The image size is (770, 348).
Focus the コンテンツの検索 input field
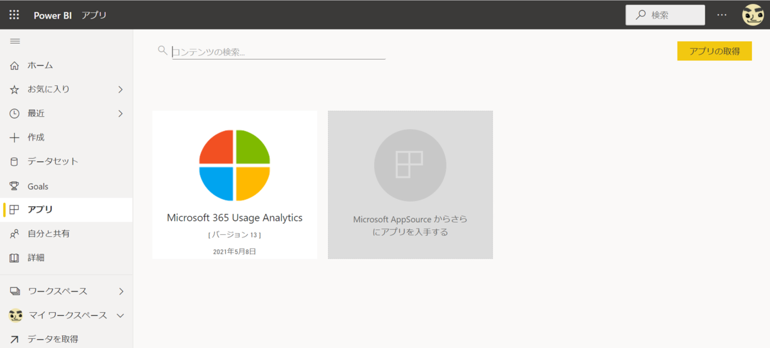click(x=278, y=52)
